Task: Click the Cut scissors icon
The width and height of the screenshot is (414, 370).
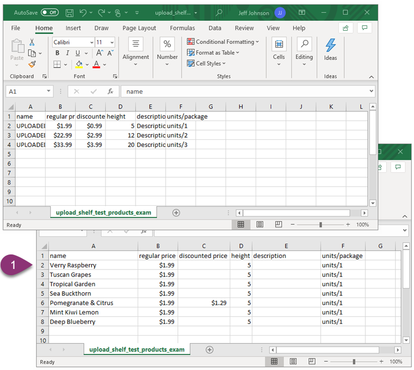Action: [32, 42]
